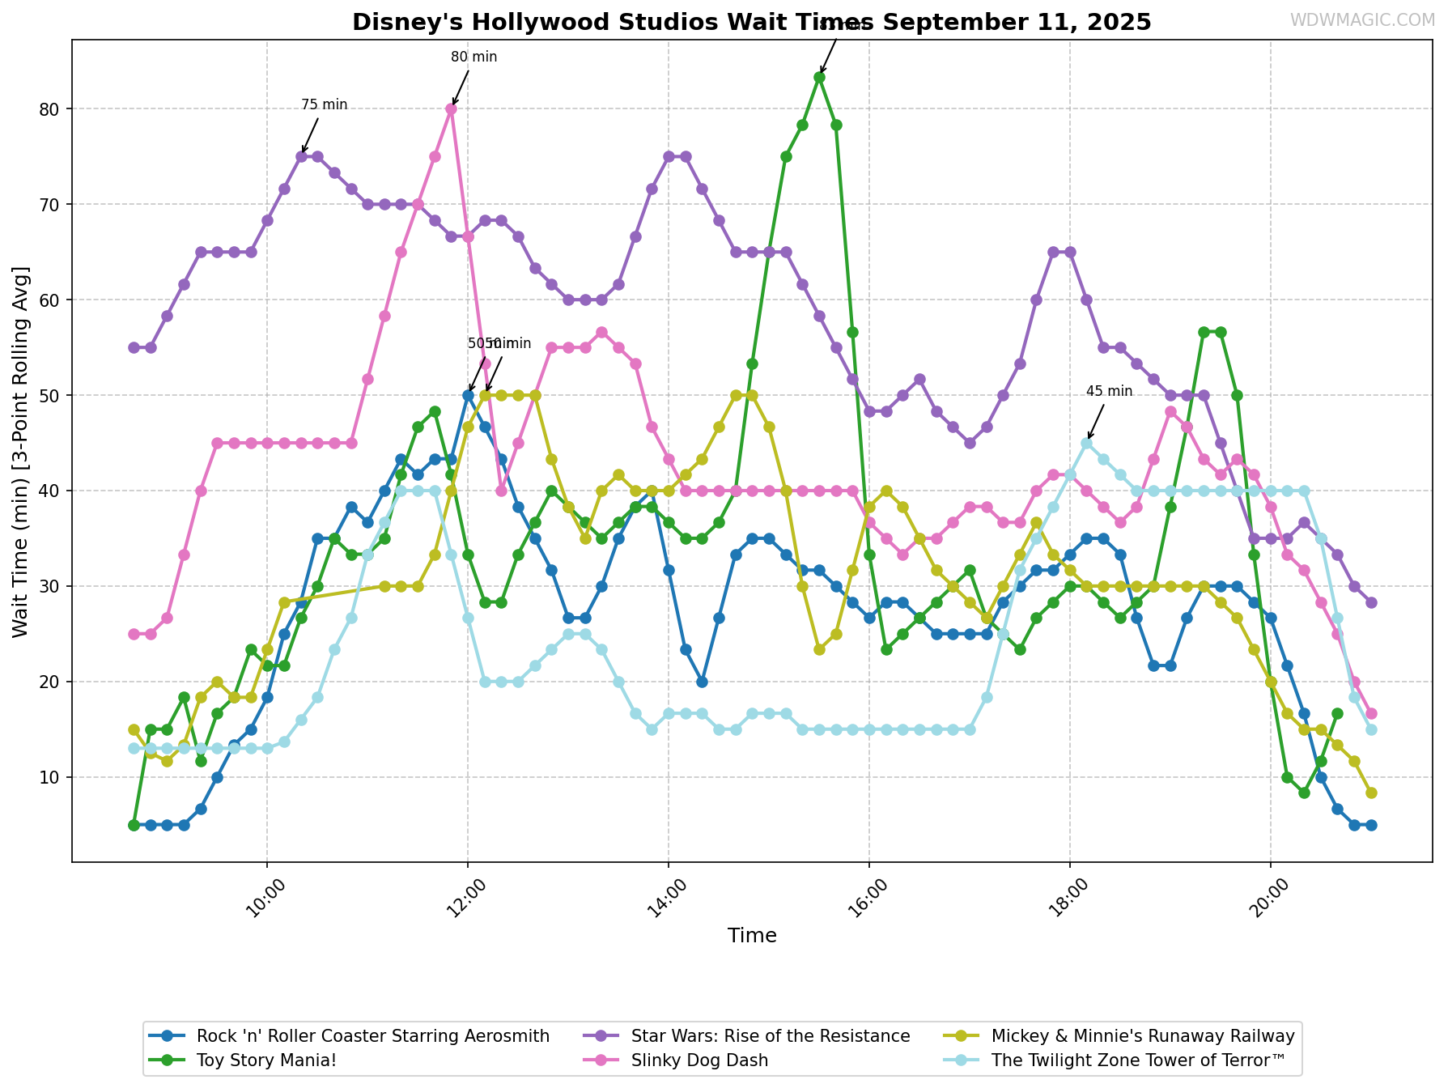This screenshot has width=1448, height=1088.
Task: Click the Tower of Terror 45-minute peak point
Action: point(1086,443)
